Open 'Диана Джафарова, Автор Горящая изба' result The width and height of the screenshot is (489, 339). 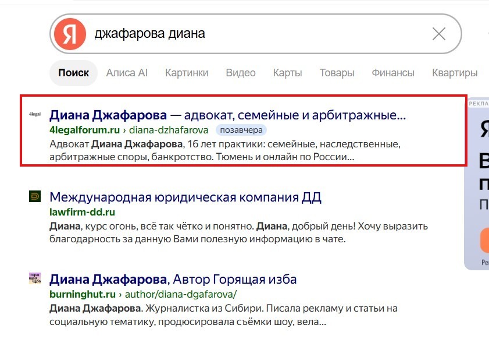[x=173, y=279]
